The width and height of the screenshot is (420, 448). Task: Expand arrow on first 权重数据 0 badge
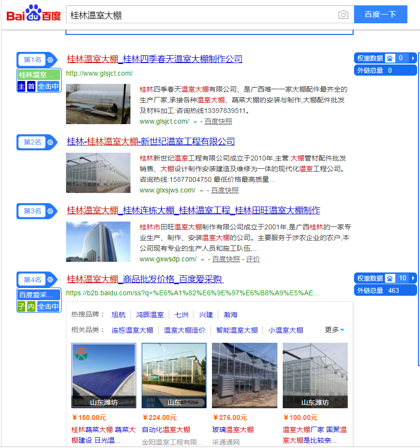tap(413, 58)
